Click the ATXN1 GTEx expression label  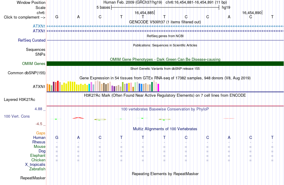(x=39, y=87)
